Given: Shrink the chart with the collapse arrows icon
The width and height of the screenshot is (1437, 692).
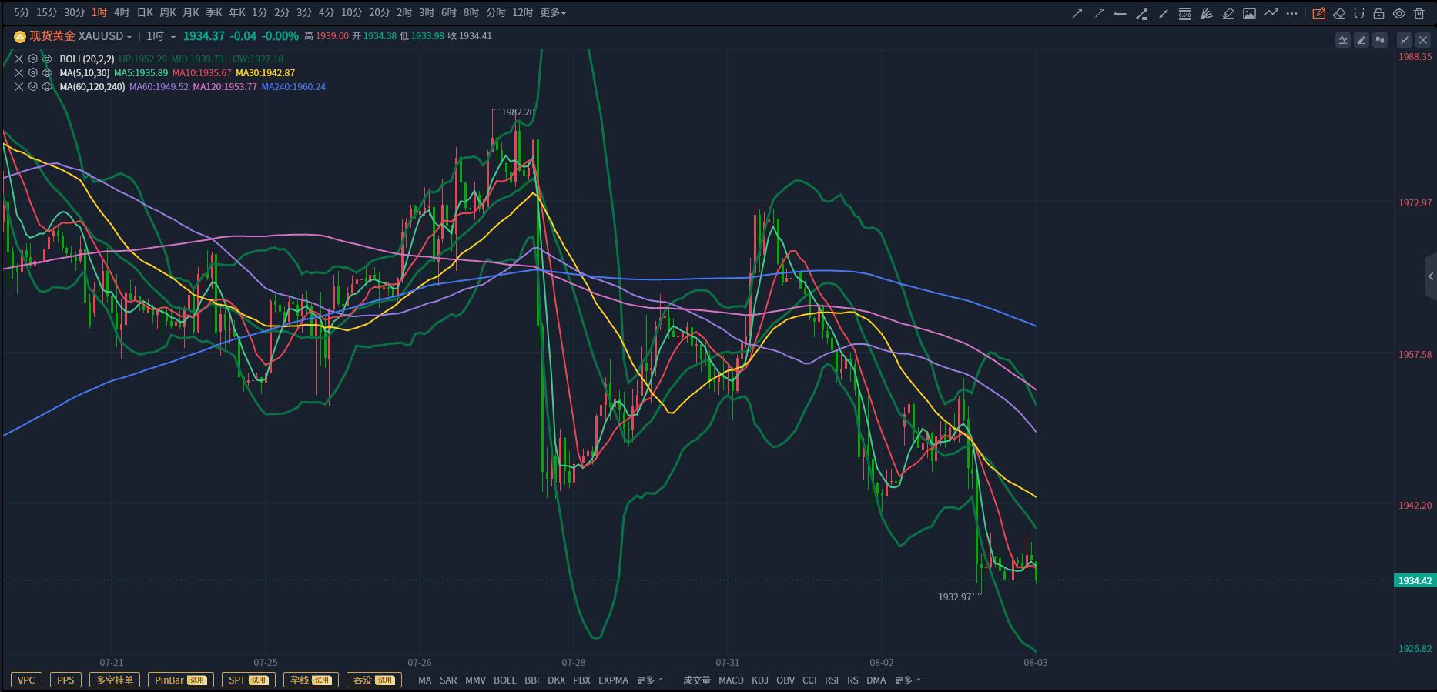Looking at the screenshot, I should (1405, 40).
